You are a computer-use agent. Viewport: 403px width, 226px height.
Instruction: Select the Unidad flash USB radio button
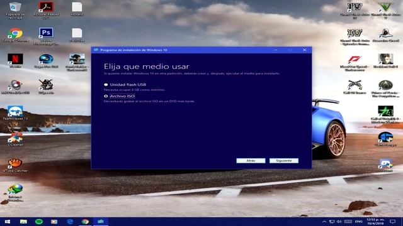click(x=106, y=85)
